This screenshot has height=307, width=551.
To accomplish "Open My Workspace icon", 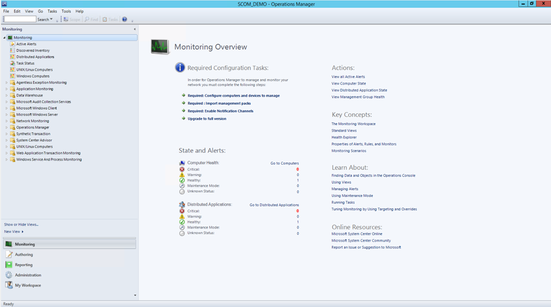I will click(x=9, y=285).
